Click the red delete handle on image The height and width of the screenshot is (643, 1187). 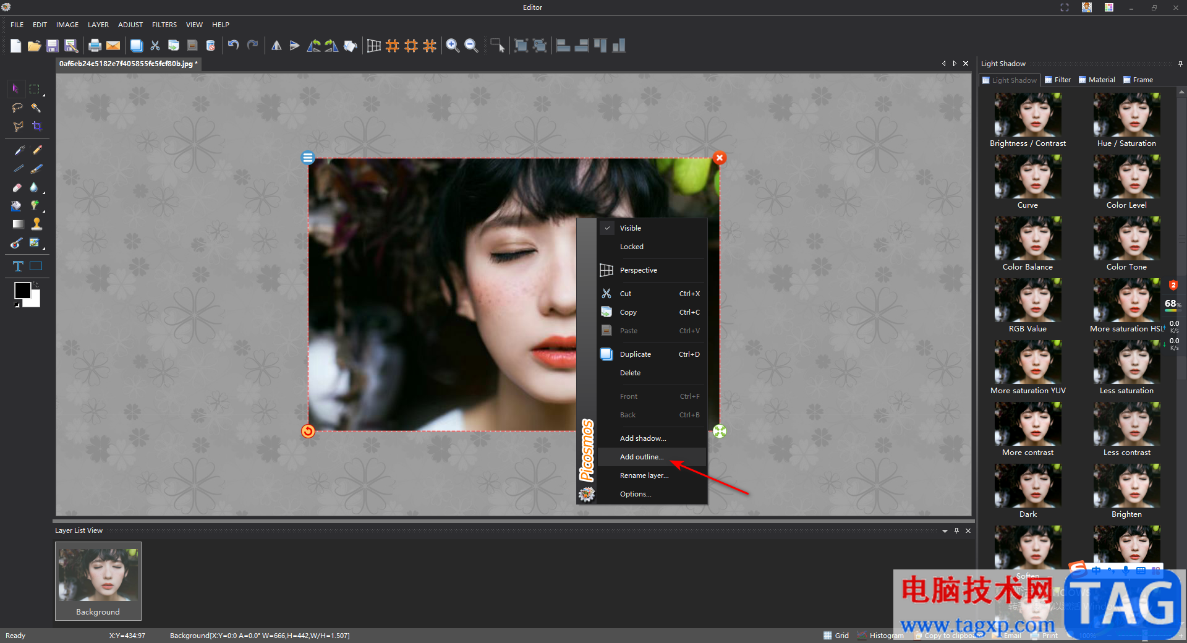pyautogui.click(x=720, y=158)
